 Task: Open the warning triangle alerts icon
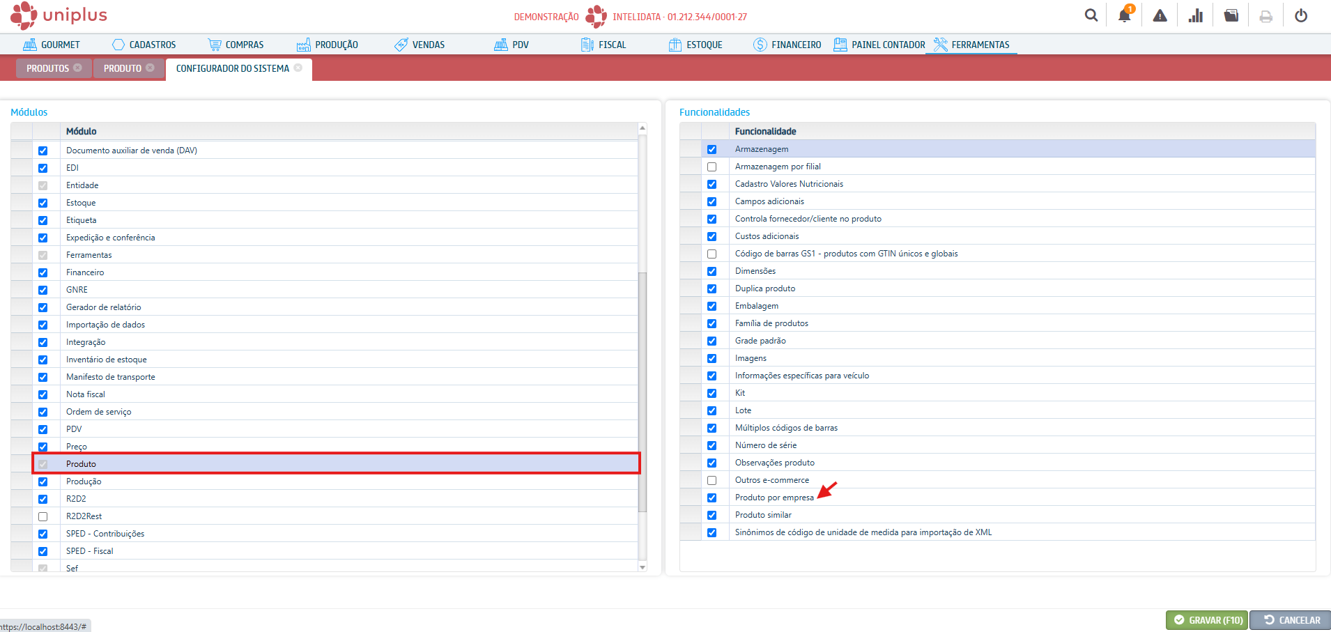(x=1160, y=15)
